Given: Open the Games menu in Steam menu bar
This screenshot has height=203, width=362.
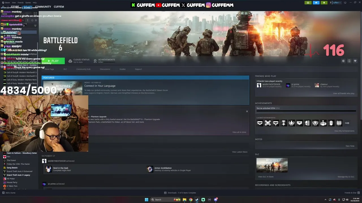Looking at the screenshot, I should (28, 3).
